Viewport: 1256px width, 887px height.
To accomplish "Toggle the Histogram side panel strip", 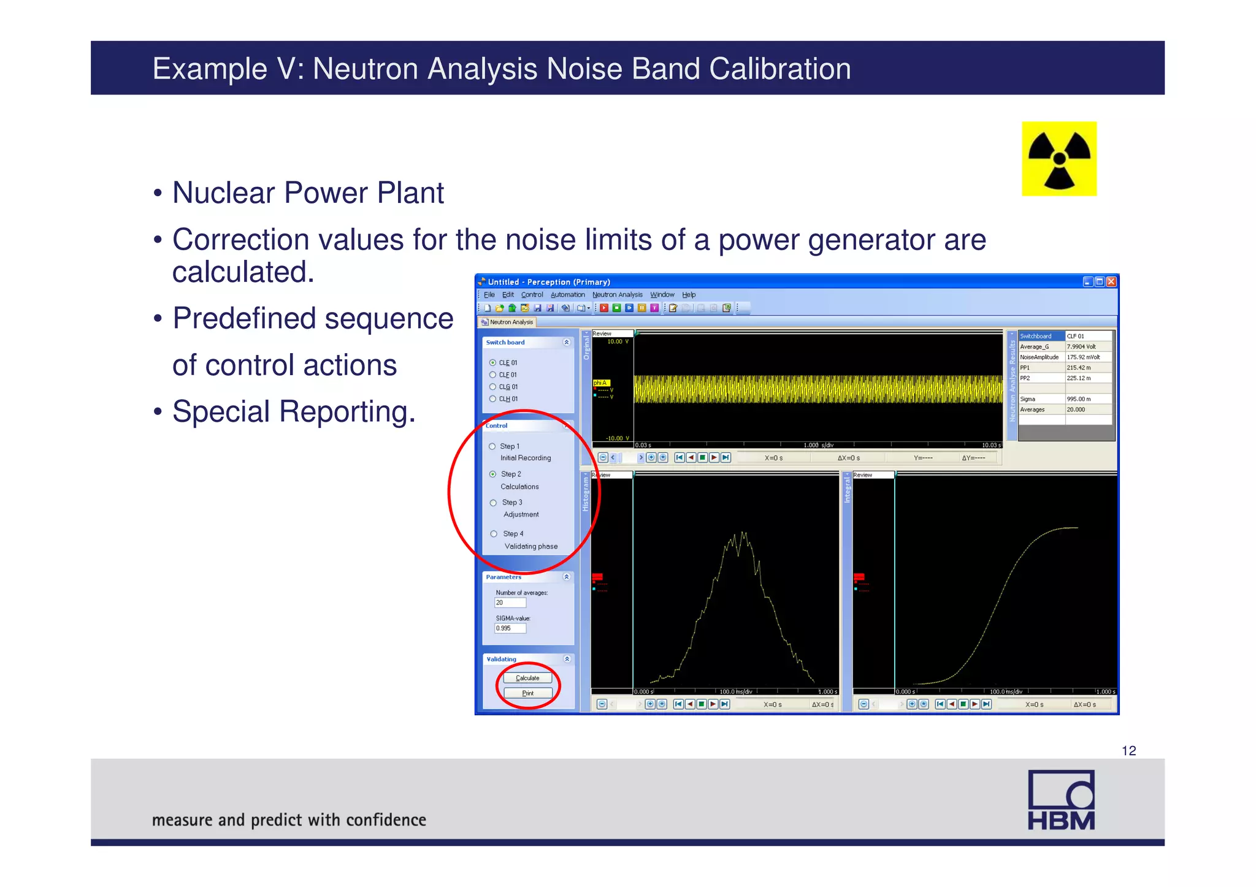I will (x=585, y=592).
